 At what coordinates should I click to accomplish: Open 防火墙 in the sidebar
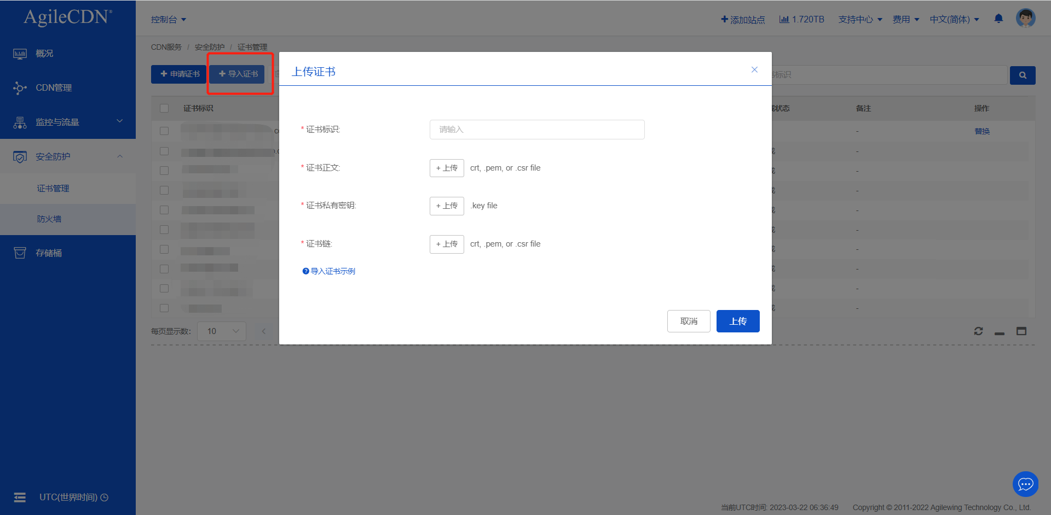point(49,219)
